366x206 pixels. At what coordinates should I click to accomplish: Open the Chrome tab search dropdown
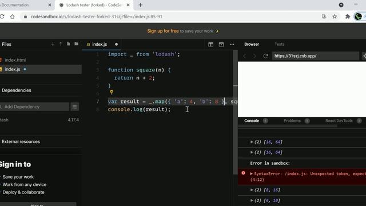(341, 5)
